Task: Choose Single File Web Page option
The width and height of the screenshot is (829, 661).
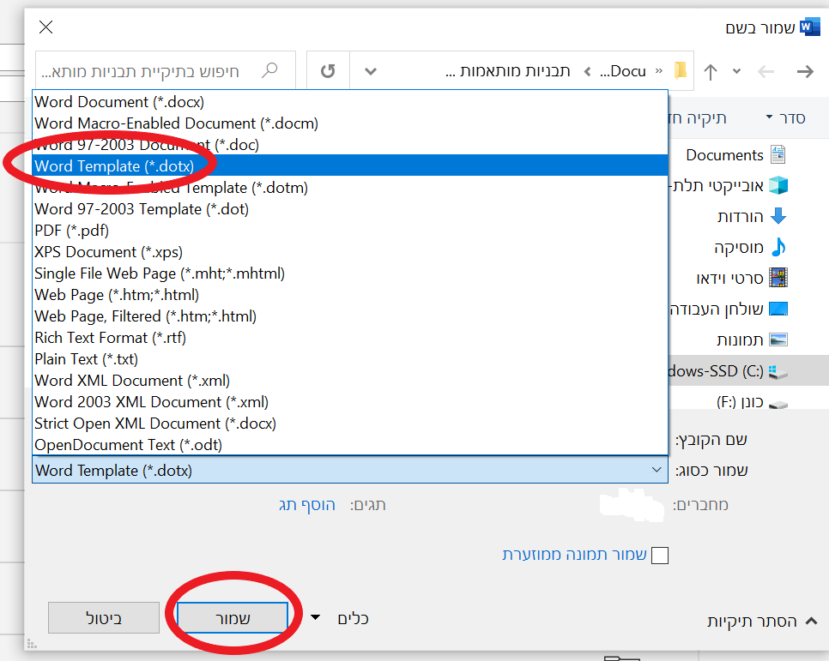Action: (x=350, y=273)
